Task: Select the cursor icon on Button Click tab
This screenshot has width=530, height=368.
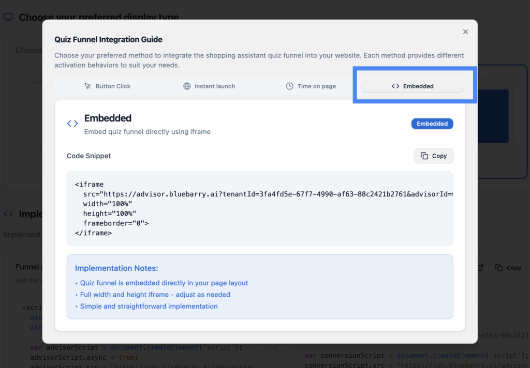Action: pos(89,86)
